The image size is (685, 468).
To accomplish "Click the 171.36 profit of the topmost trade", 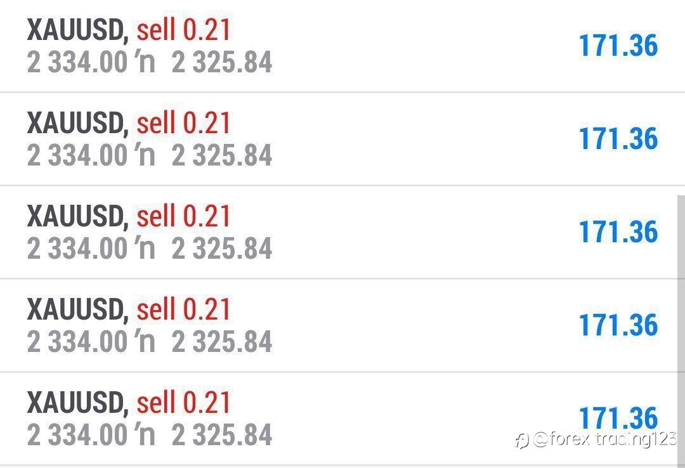I will tap(618, 46).
